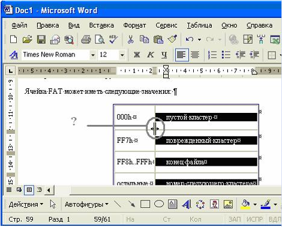Toggle italic formatting (К)

point(151,55)
